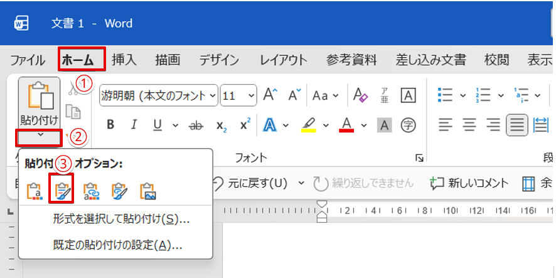The width and height of the screenshot is (556, 278).
Task: Select paste as picture option
Action: point(148,191)
